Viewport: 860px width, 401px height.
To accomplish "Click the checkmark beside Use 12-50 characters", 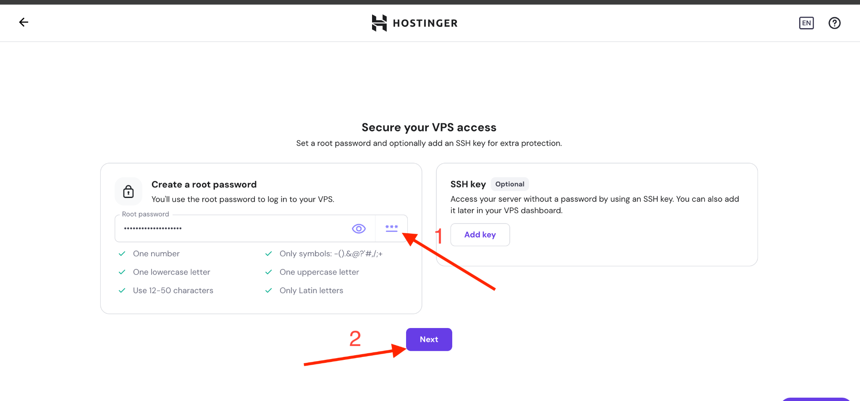I will pos(122,291).
